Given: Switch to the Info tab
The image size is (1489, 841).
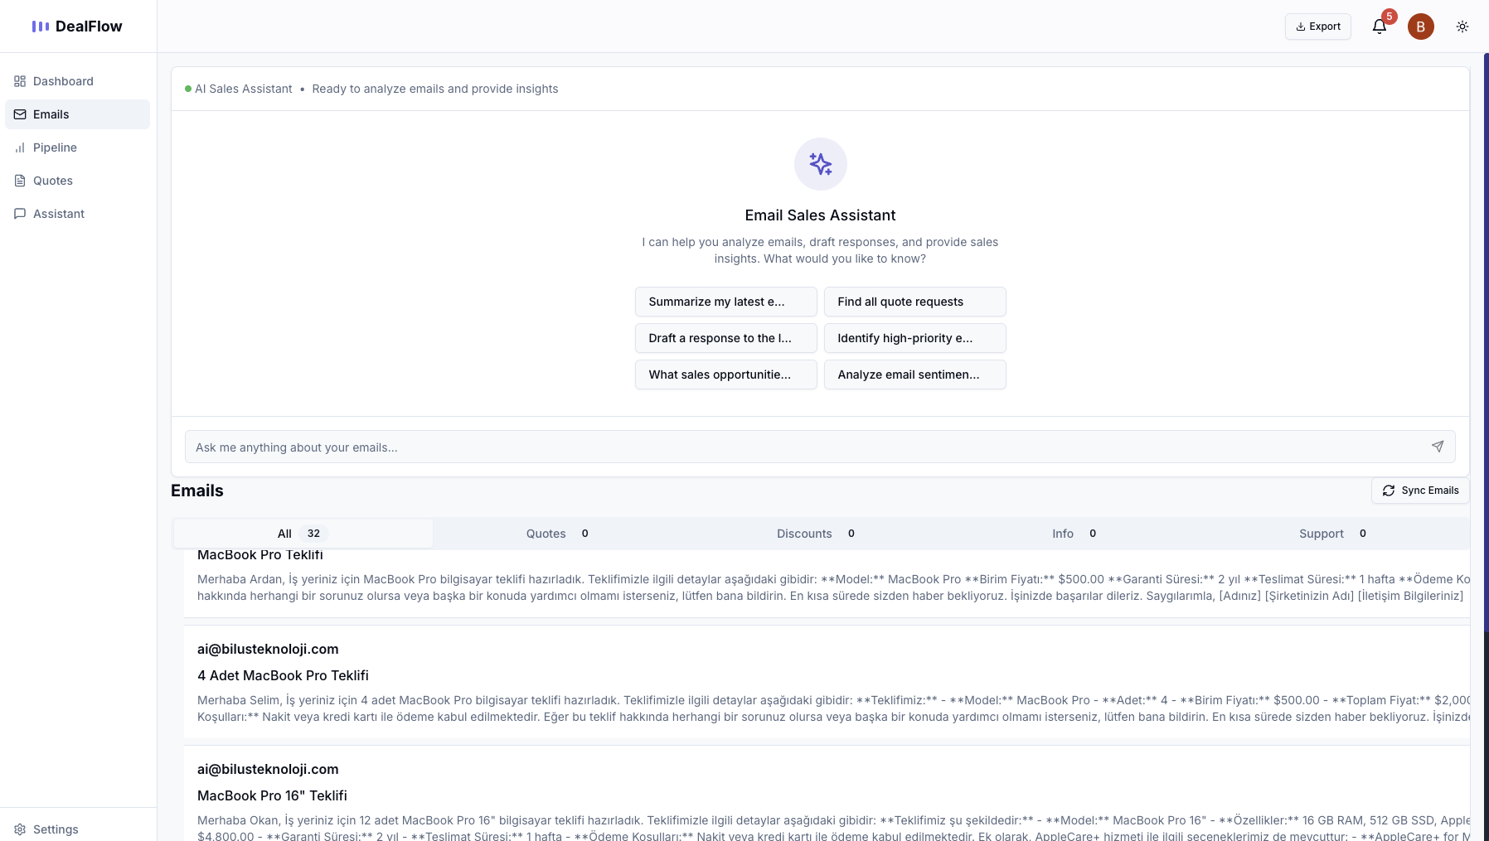Looking at the screenshot, I should pyautogui.click(x=1073, y=534).
